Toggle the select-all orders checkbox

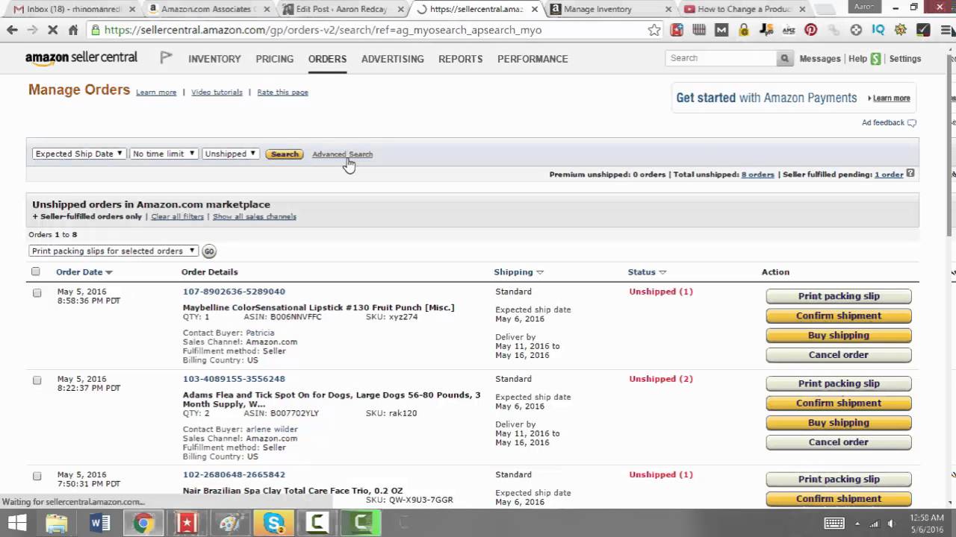coord(36,271)
